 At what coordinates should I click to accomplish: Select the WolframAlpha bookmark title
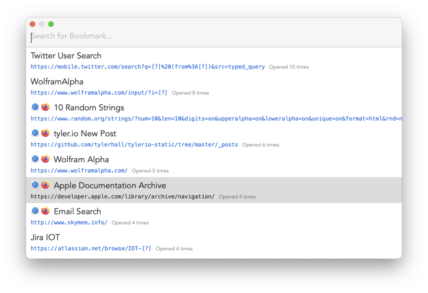click(x=57, y=82)
